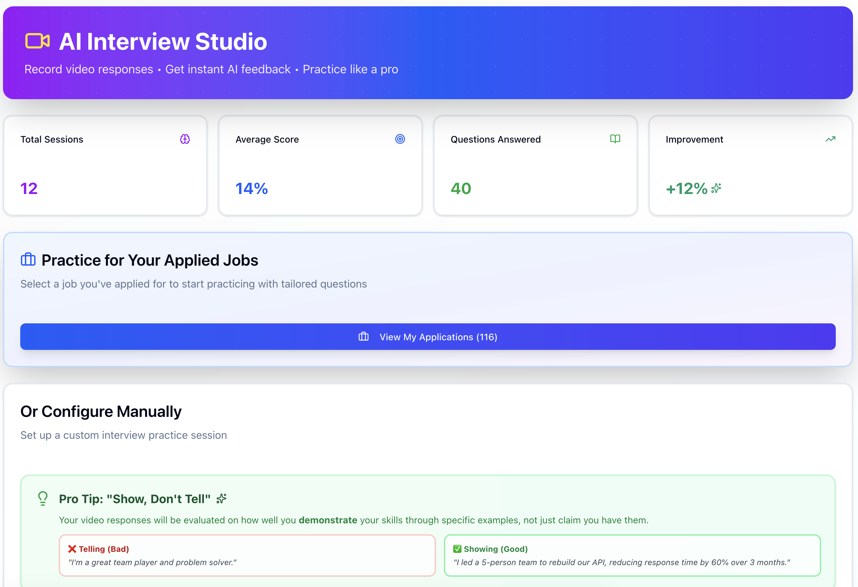858x587 pixels.
Task: Click the green checkmark icon in Showing (Good)
Action: point(457,549)
